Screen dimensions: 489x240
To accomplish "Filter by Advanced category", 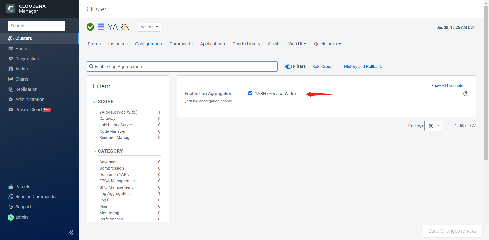I will (108, 162).
